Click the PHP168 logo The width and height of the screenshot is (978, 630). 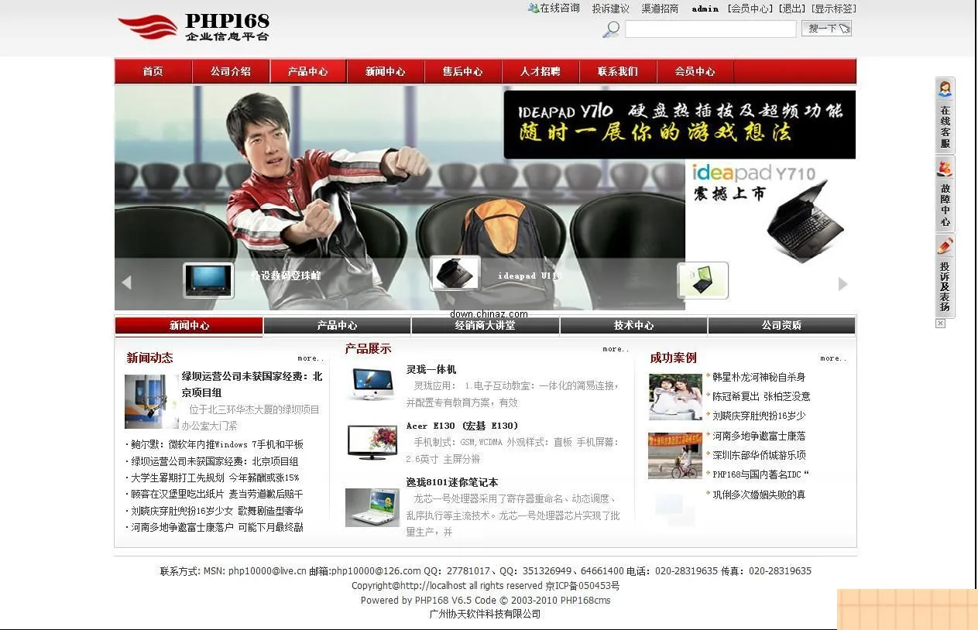click(194, 28)
